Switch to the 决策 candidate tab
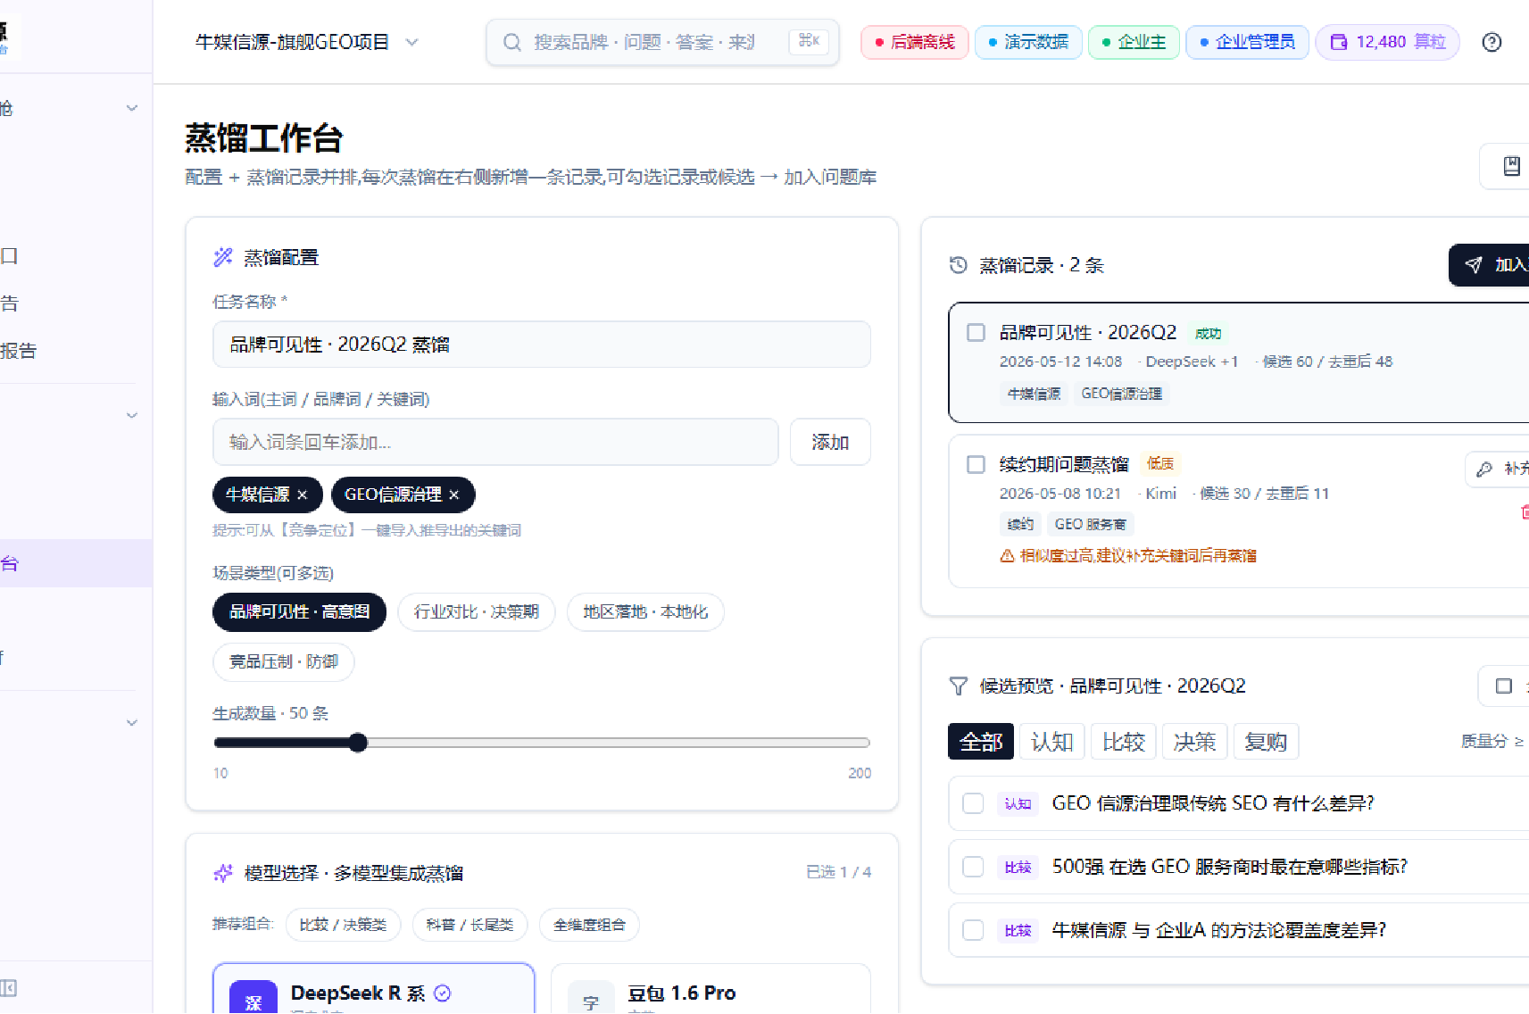This screenshot has width=1529, height=1014. click(1195, 742)
